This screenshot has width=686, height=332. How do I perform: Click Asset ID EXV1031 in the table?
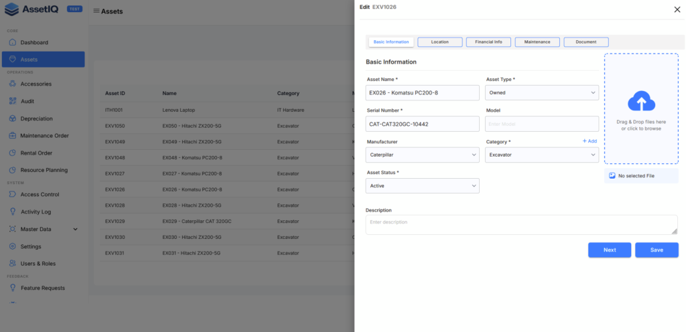click(115, 253)
